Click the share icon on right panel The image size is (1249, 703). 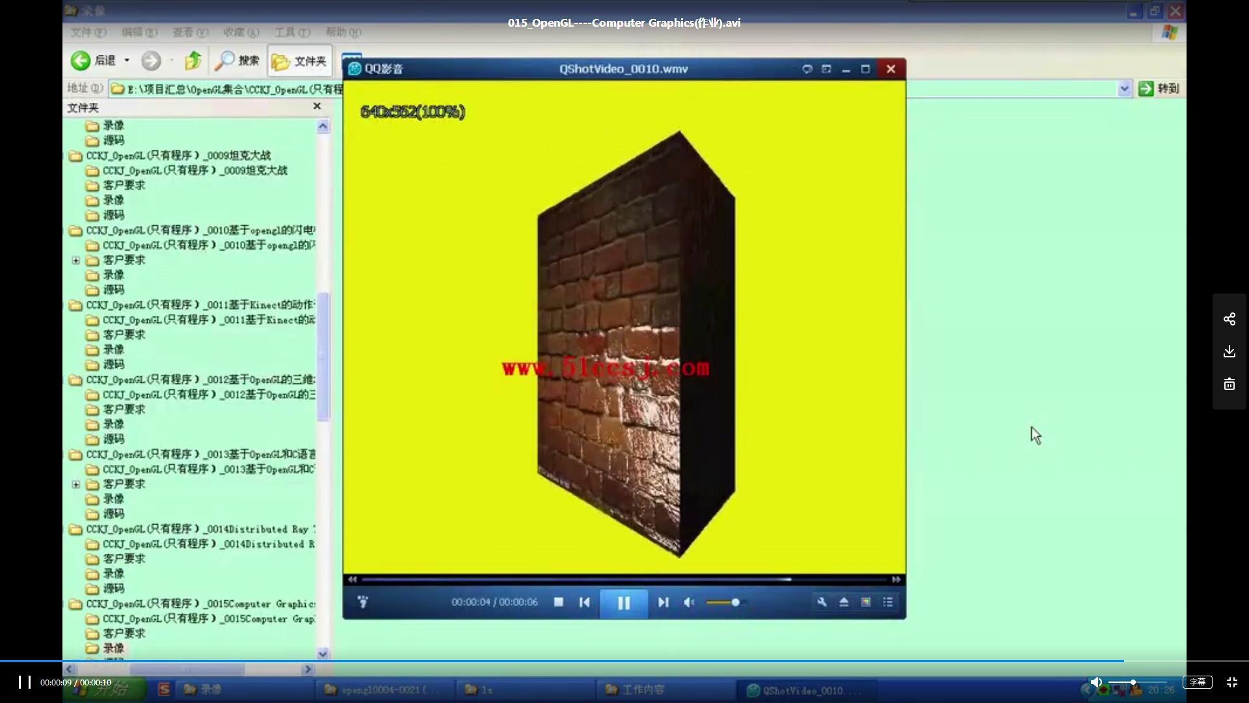(x=1229, y=319)
